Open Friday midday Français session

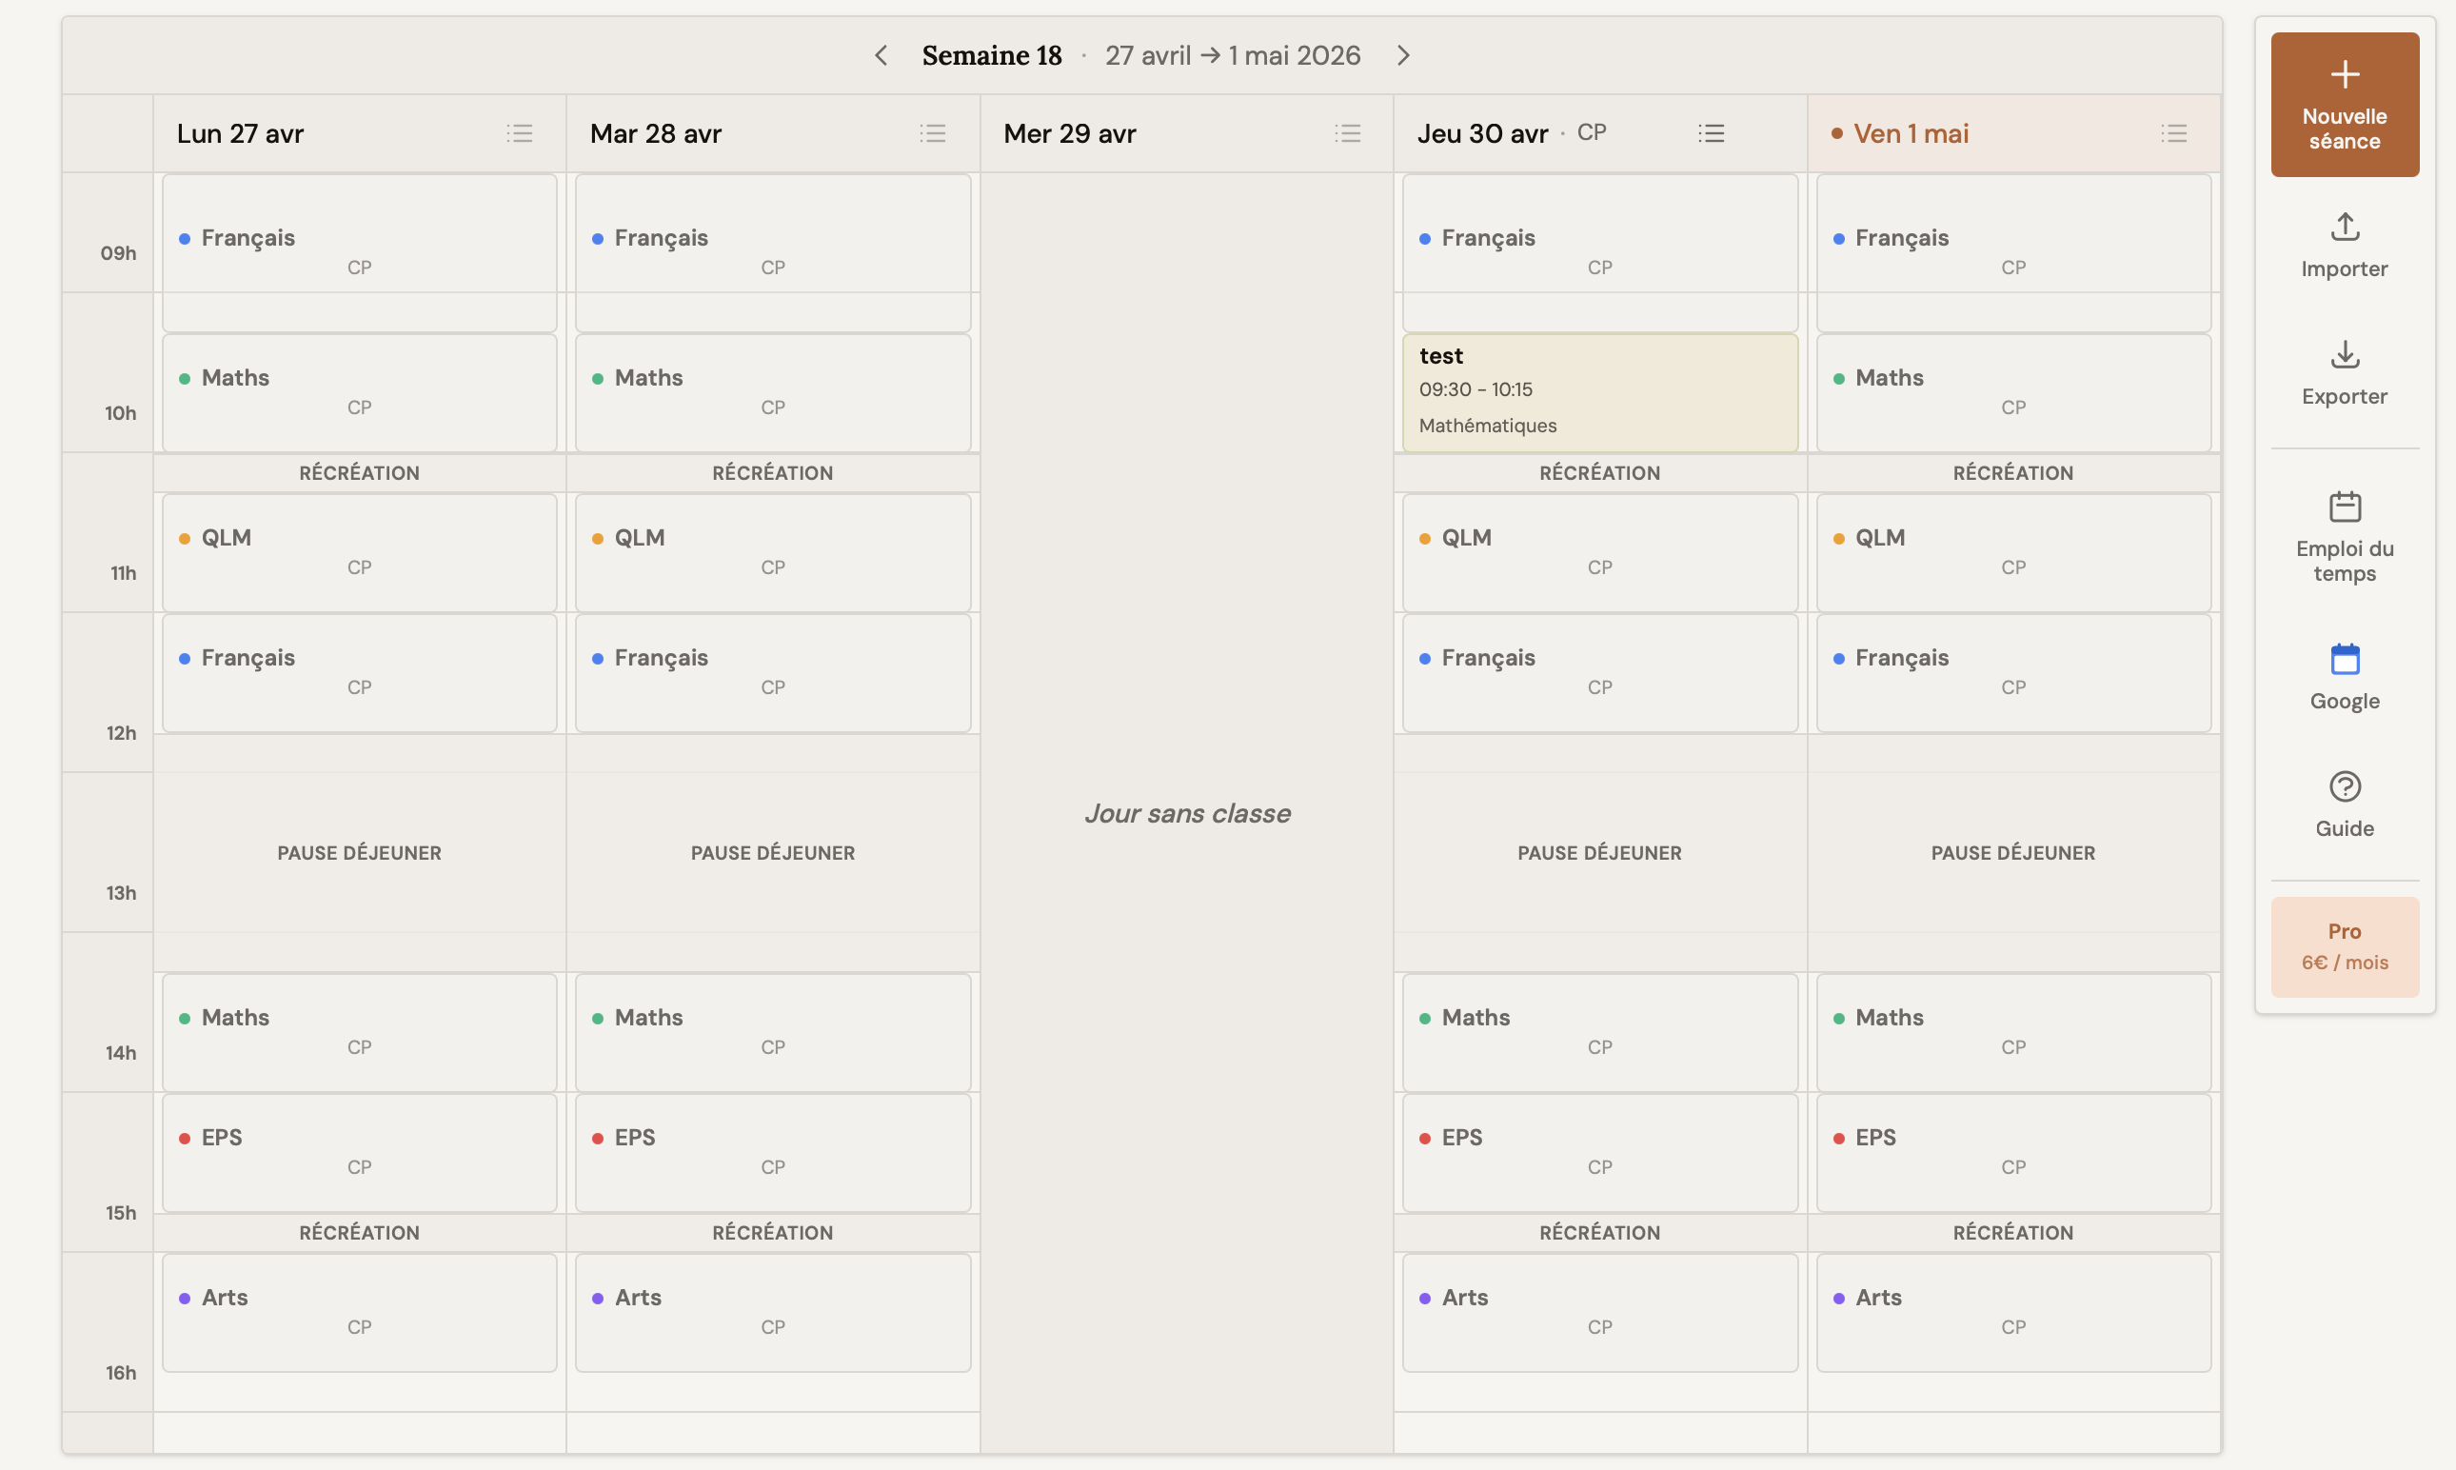click(x=2013, y=673)
